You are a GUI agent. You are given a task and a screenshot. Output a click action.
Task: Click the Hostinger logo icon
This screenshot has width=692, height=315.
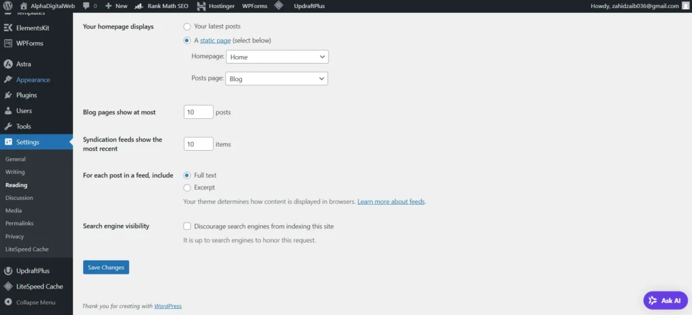(x=201, y=6)
